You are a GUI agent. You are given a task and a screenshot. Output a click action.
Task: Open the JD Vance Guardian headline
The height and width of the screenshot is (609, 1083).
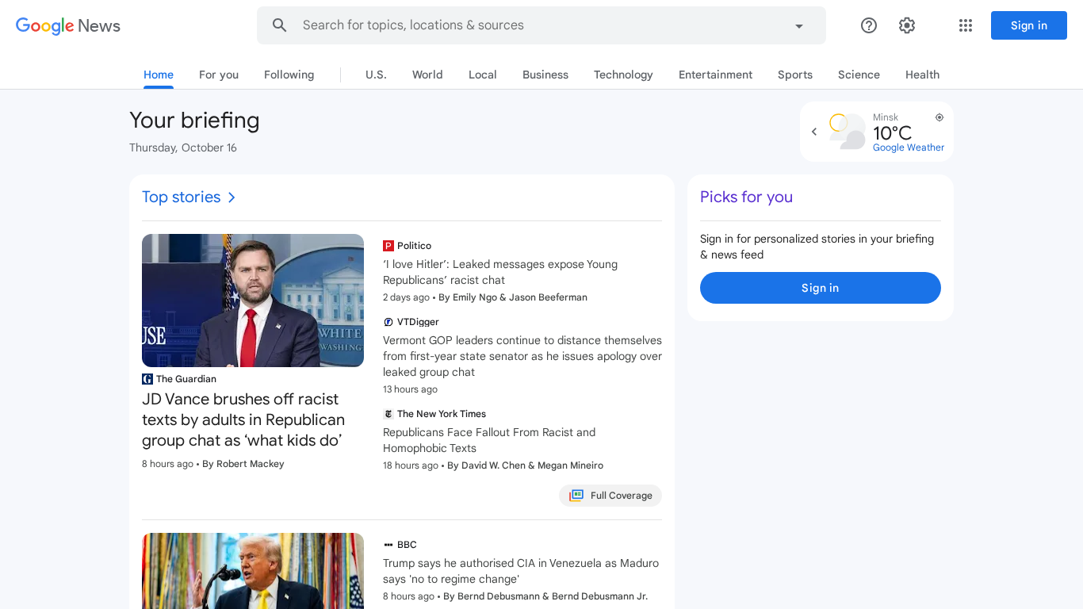[243, 419]
